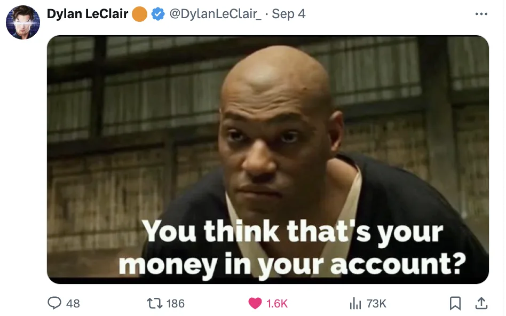Image resolution: width=506 pixels, height=316 pixels.
Task: Click the display name Dylan LeClair
Action: [x=88, y=14]
